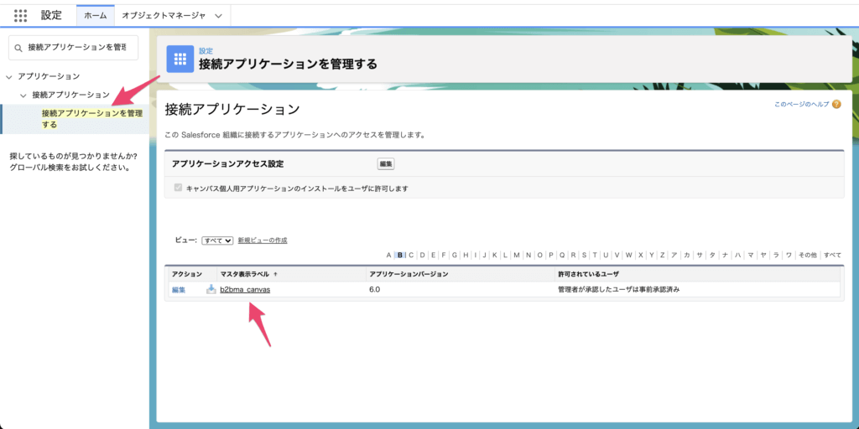
Task: Click the download icon beside b2bma_canvas
Action: tap(211, 289)
